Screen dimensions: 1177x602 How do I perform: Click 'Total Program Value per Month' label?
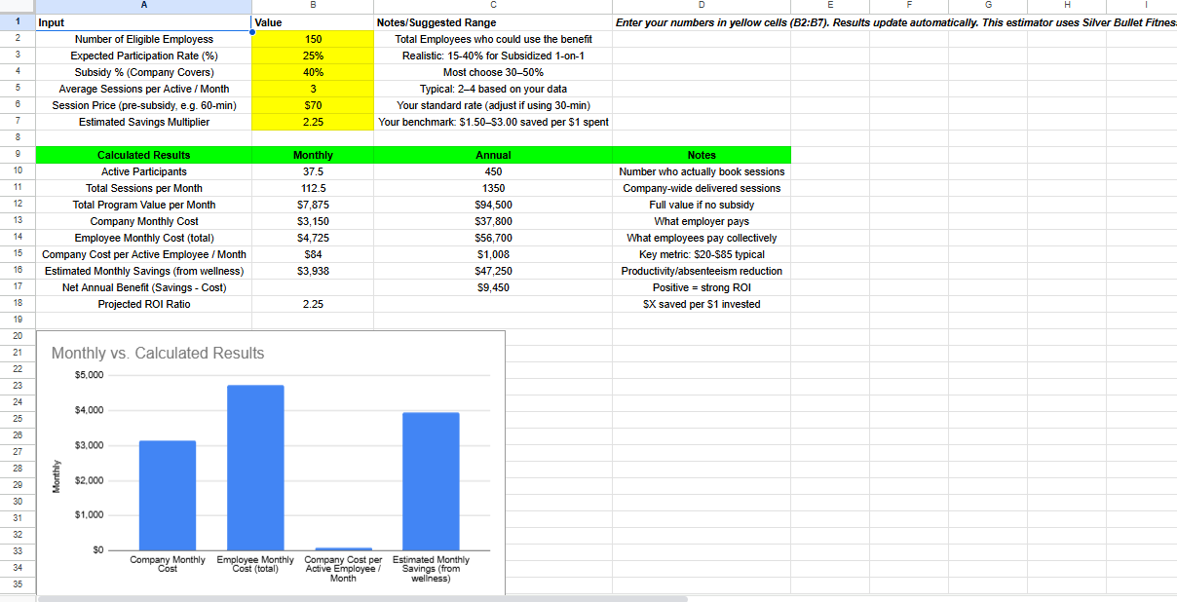(x=144, y=205)
